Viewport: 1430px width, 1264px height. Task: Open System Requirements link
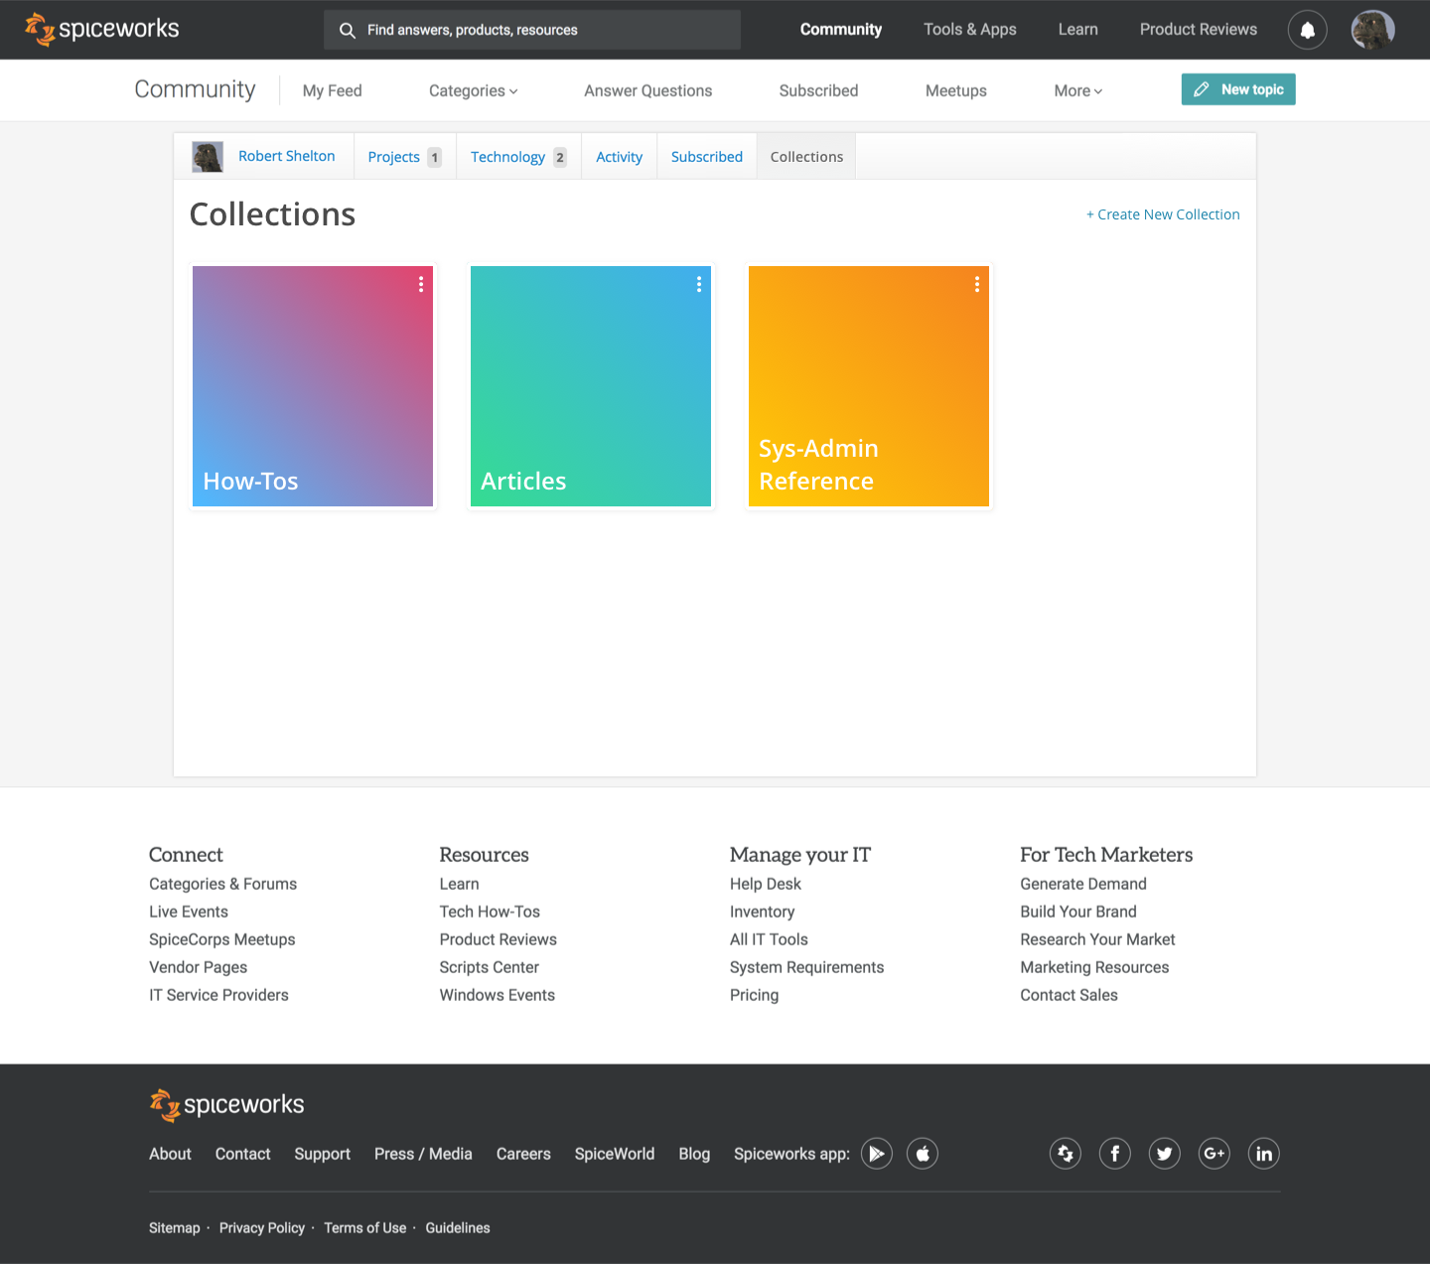pos(807,967)
